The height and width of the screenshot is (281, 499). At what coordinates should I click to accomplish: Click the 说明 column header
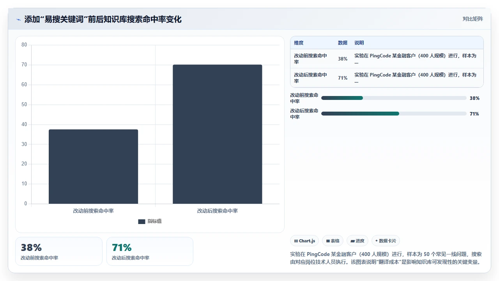tap(359, 43)
